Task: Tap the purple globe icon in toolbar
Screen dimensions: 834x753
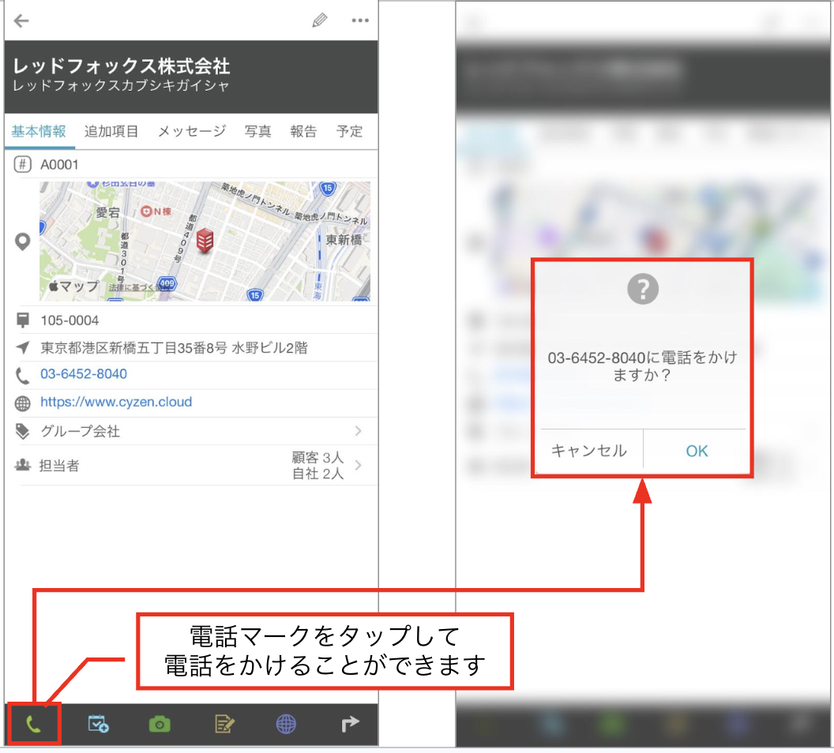Action: (x=286, y=724)
